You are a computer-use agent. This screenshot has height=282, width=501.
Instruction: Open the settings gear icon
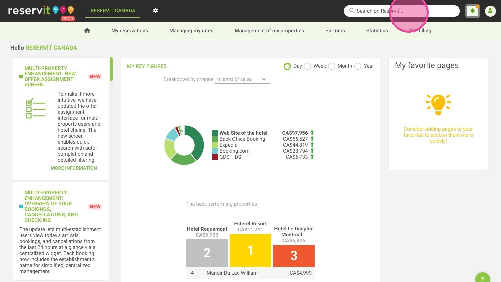[155, 10]
